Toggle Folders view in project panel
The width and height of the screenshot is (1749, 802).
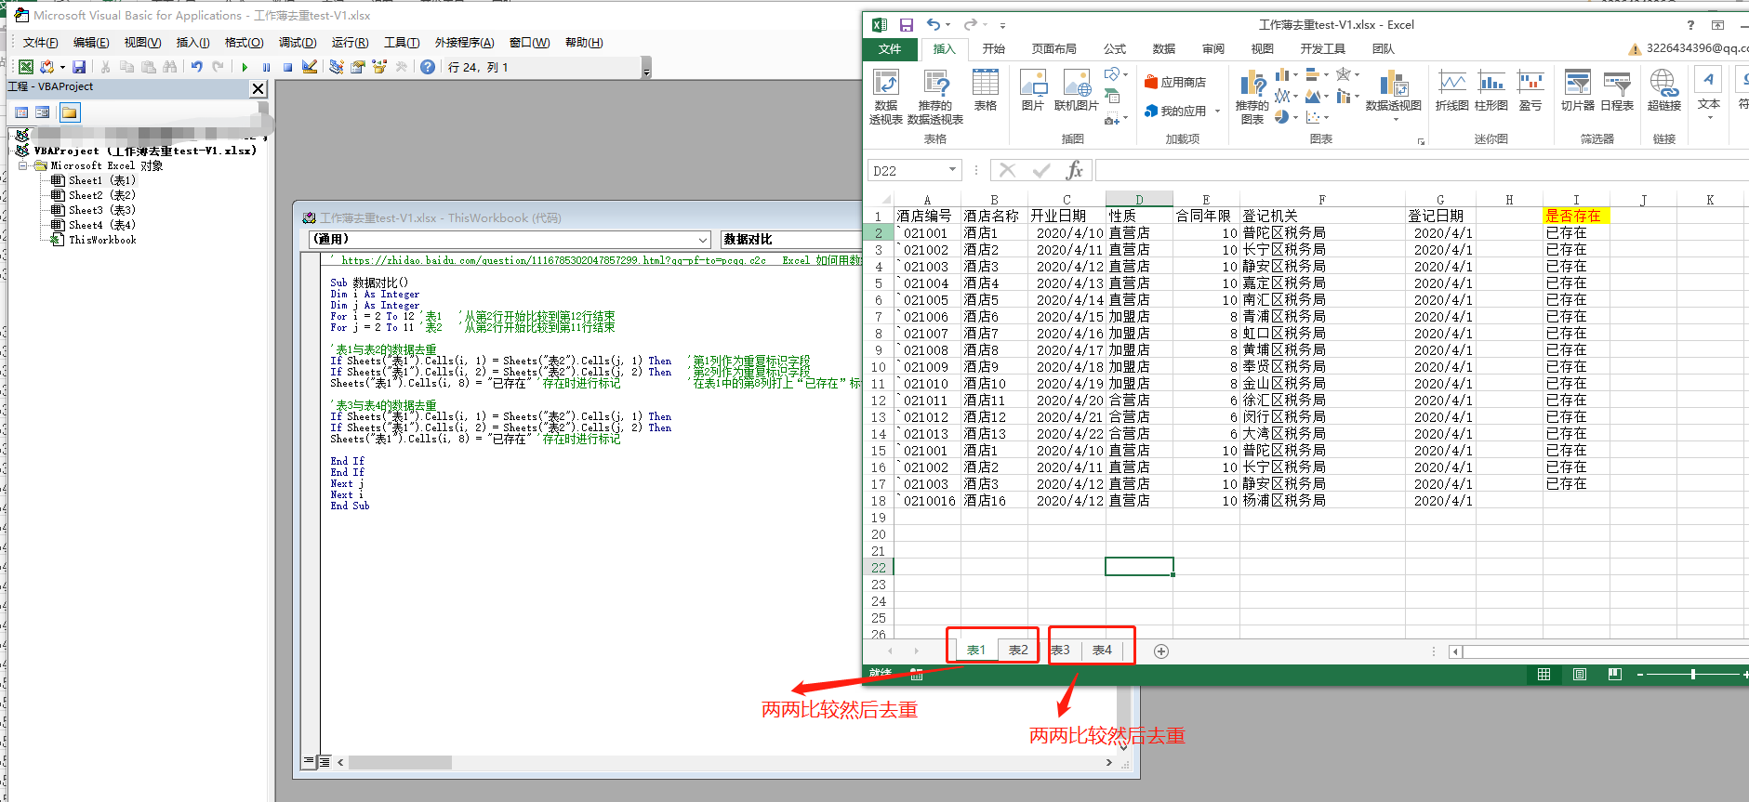click(x=70, y=112)
